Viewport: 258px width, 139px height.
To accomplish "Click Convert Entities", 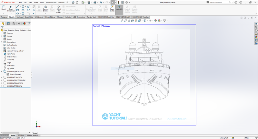I will click(45, 9).
